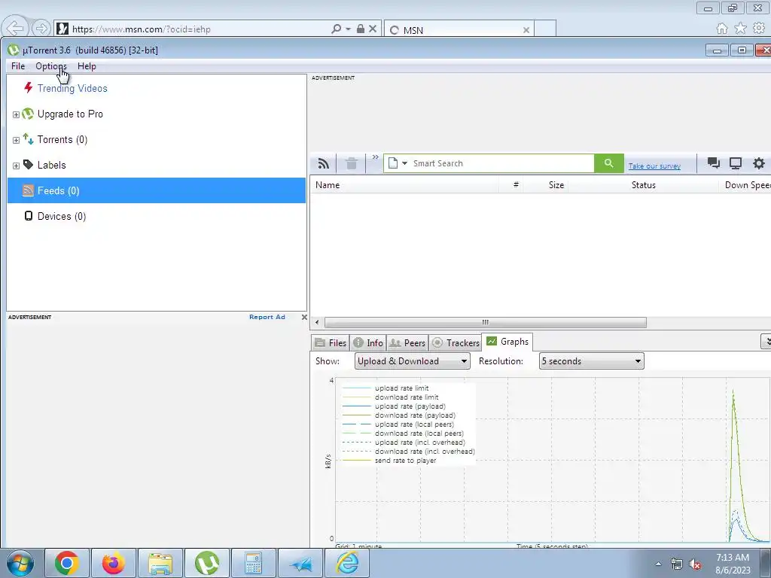
Task: Click the green search magnifier button
Action: pos(608,163)
